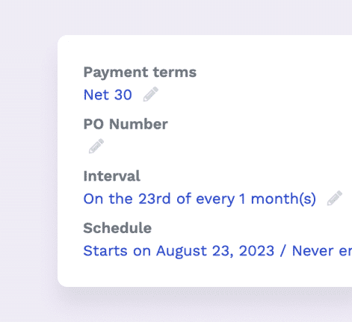Click the word 'Net' in the payment terms value
The width and height of the screenshot is (352, 322).
pyautogui.click(x=96, y=95)
